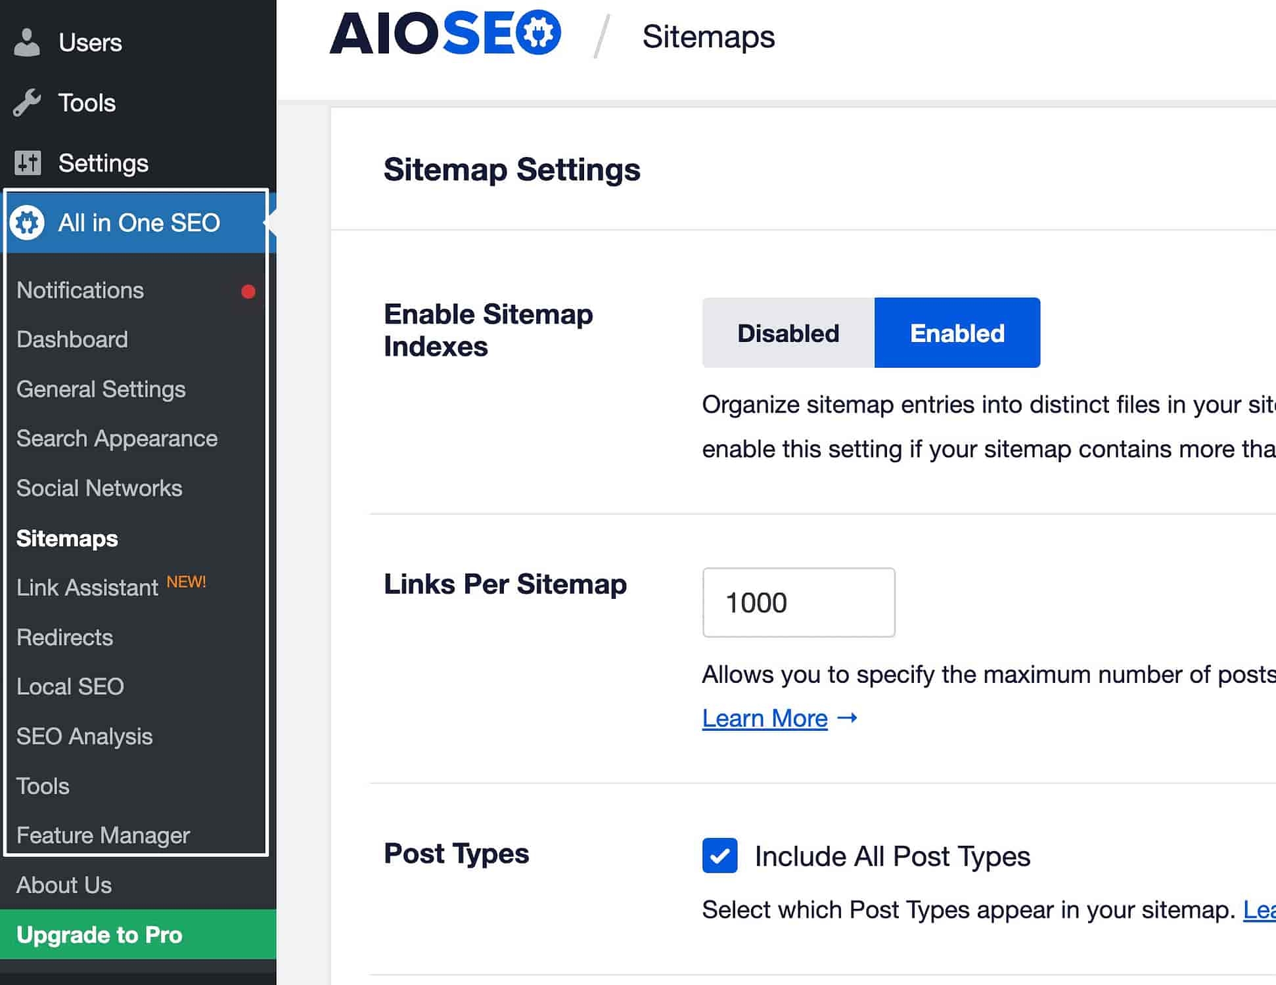Viewport: 1276px width, 985px height.
Task: Click the Sitemaps navigation menu item
Action: [x=66, y=537]
